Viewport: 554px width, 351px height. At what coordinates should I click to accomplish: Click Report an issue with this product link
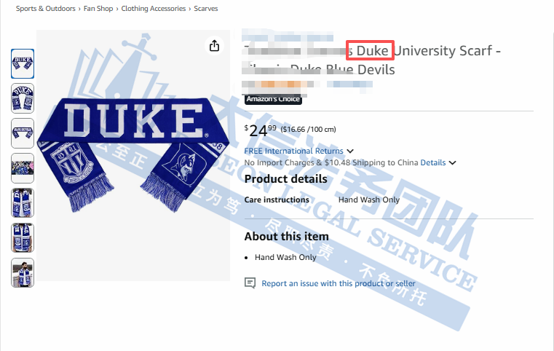click(x=338, y=283)
